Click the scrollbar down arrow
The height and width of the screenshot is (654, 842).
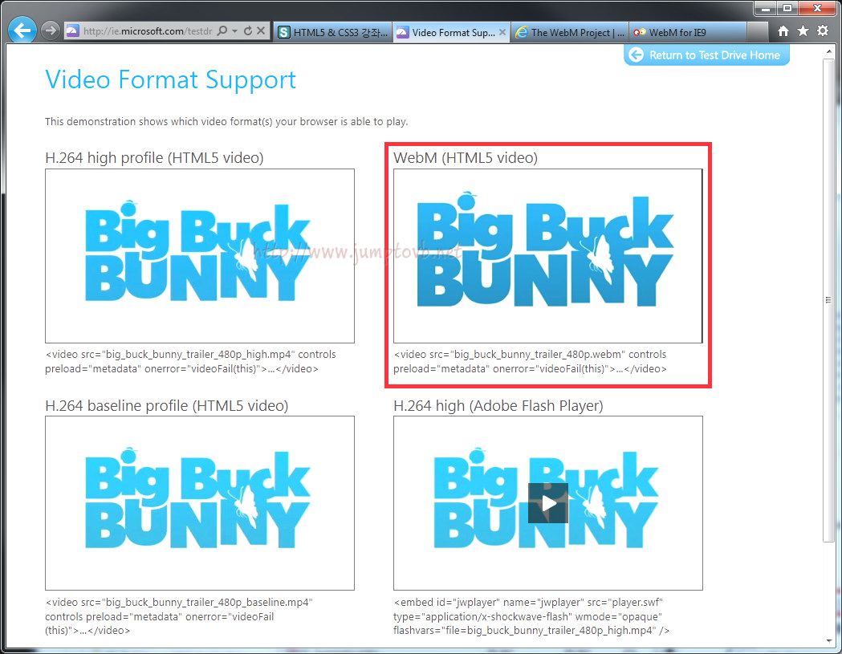coord(828,641)
